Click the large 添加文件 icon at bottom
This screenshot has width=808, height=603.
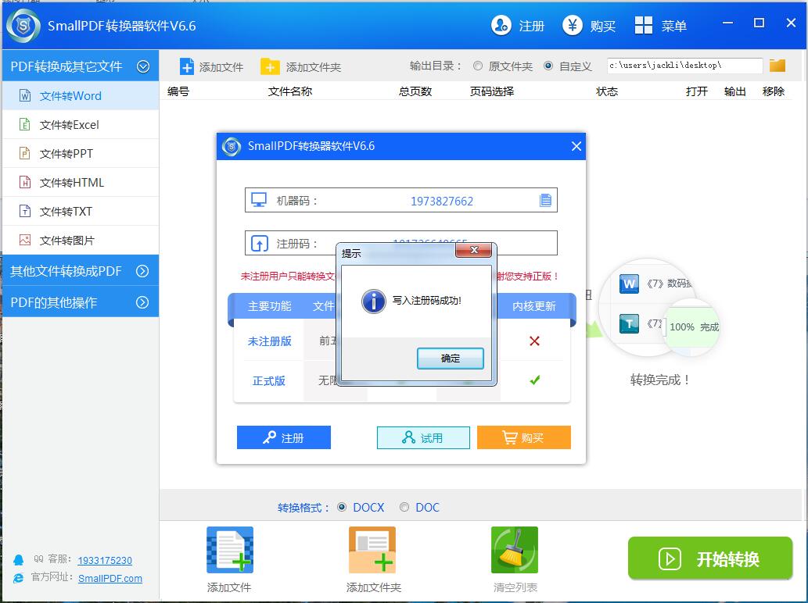pos(230,550)
